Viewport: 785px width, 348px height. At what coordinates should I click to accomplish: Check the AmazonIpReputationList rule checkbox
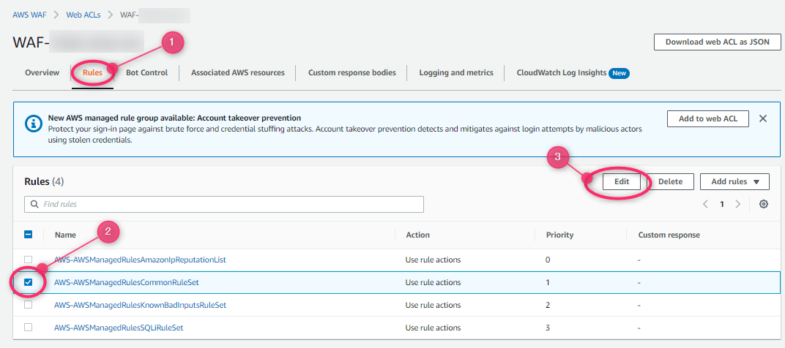click(x=29, y=260)
